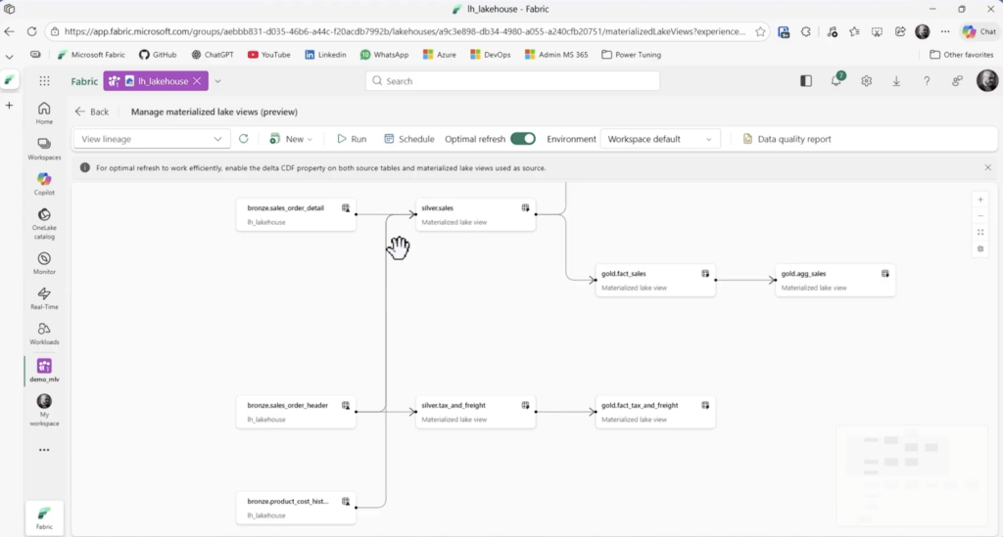This screenshot has width=1003, height=537.
Task: Expand the New dropdown menu
Action: click(x=291, y=139)
